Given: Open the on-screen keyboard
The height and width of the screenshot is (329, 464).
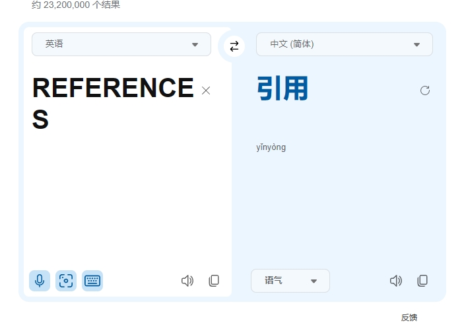Looking at the screenshot, I should pos(92,280).
